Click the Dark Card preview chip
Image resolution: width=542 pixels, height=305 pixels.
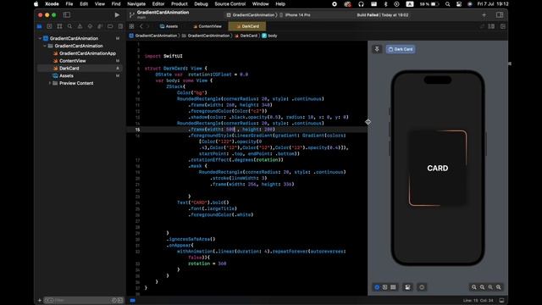click(401, 49)
